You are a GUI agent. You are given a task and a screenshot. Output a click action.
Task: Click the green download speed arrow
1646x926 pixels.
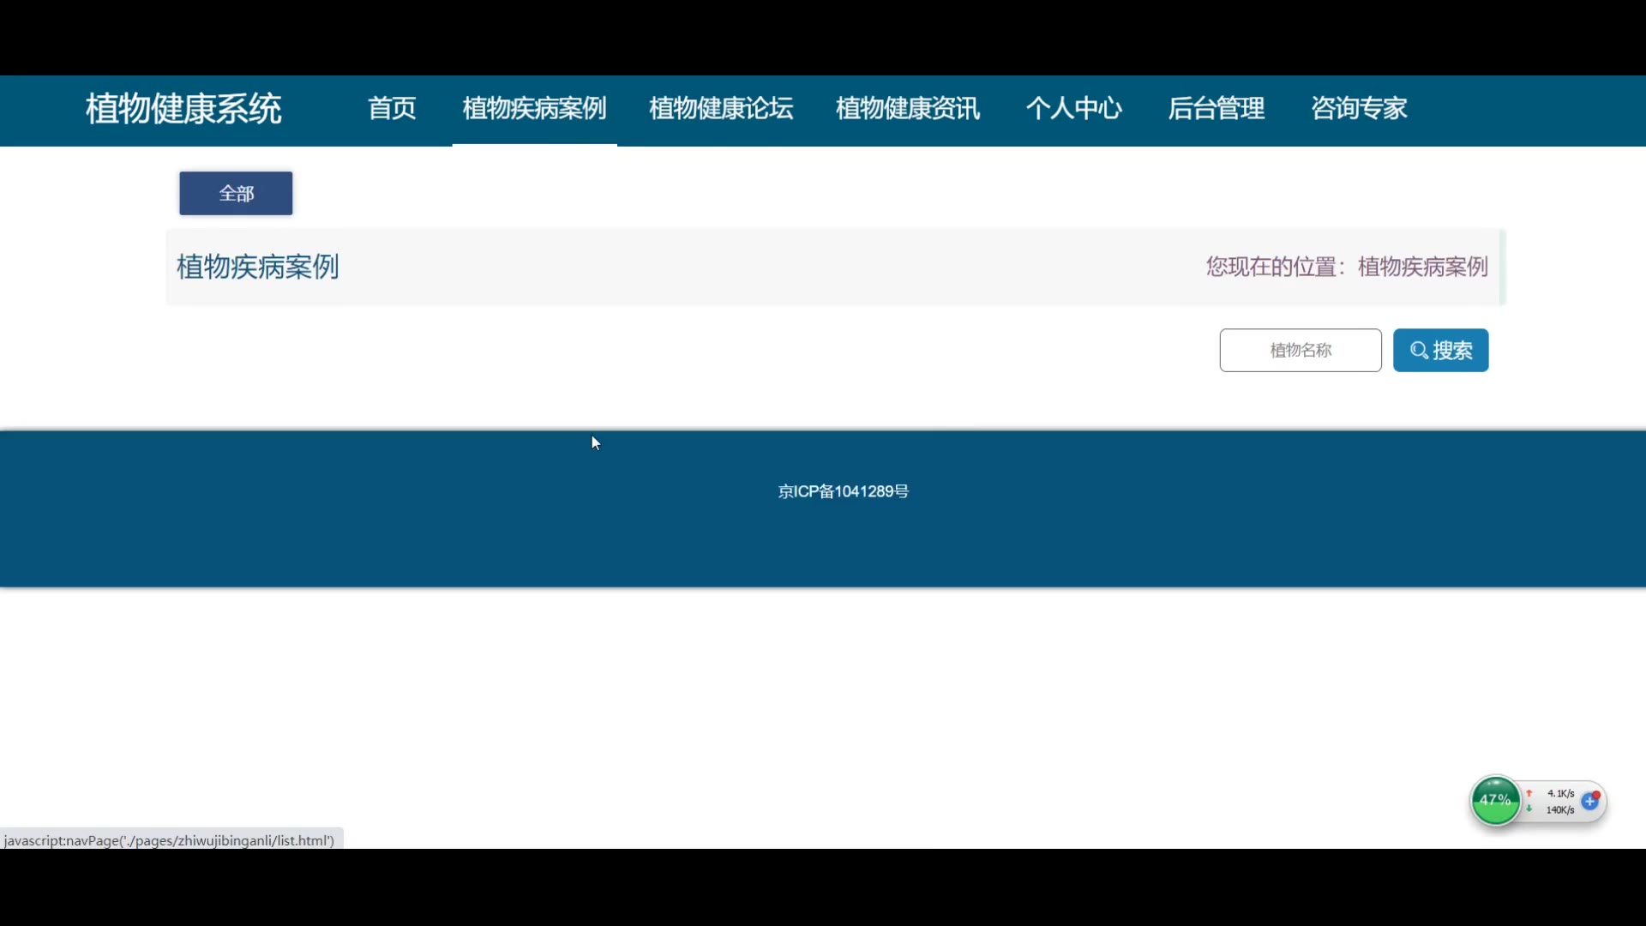(1529, 809)
